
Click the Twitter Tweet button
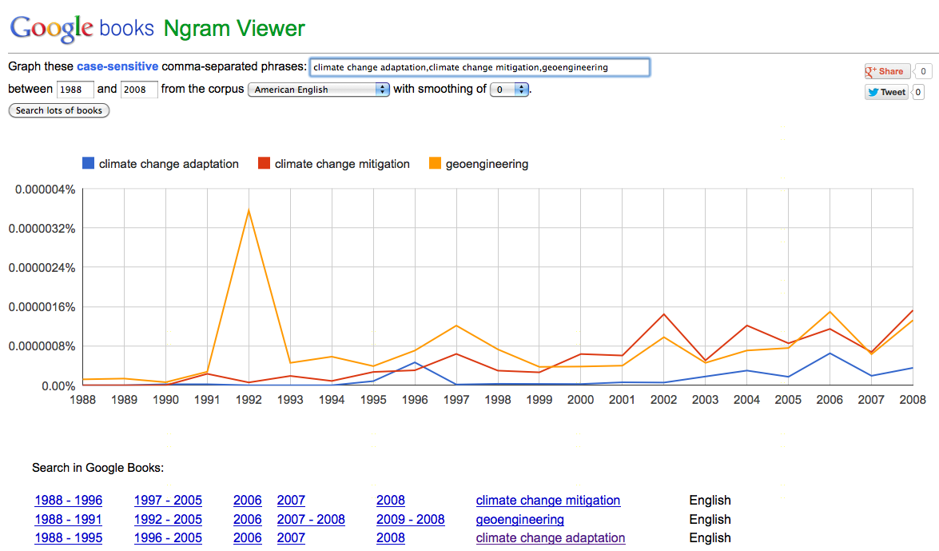pyautogui.click(x=887, y=92)
